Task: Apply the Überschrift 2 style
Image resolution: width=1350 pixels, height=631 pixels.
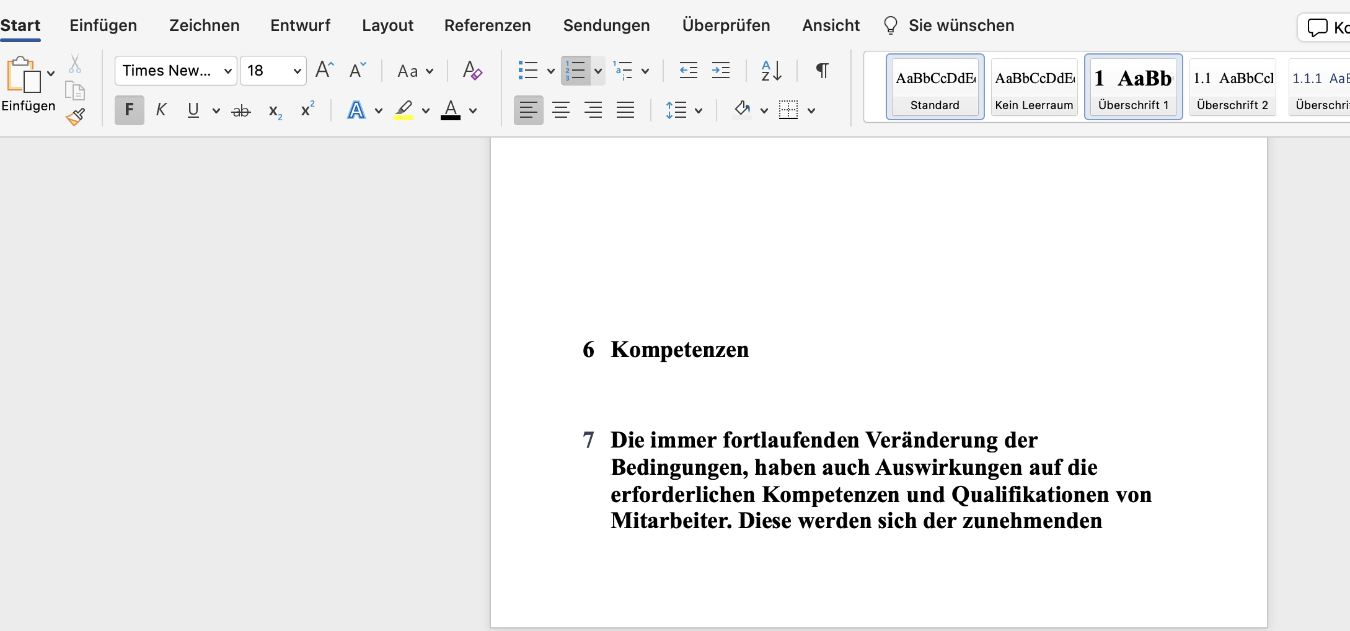Action: point(1232,87)
